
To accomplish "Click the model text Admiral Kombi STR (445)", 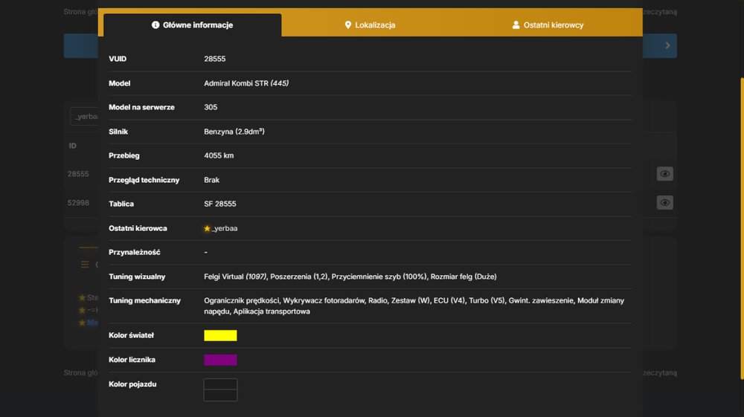I will click(x=246, y=83).
